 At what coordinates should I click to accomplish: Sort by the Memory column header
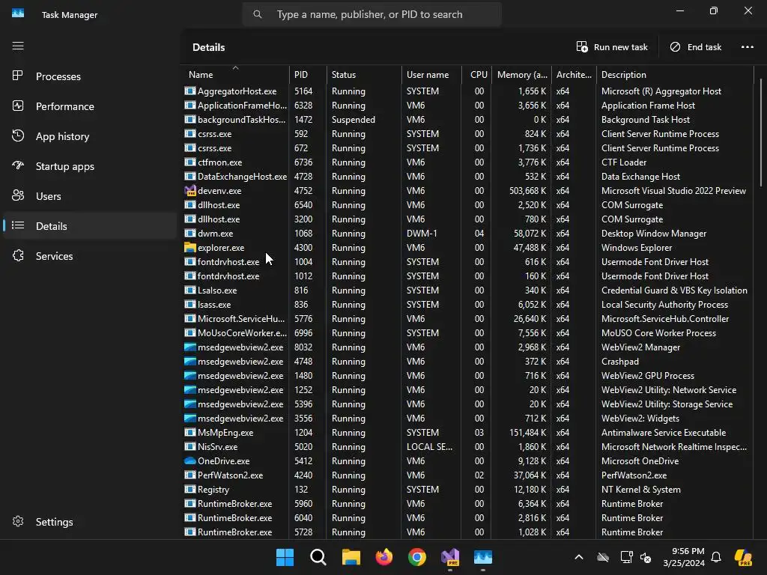click(x=521, y=74)
